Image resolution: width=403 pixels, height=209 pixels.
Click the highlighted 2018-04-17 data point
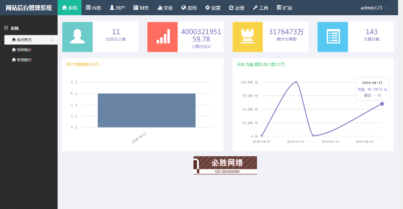382,104
